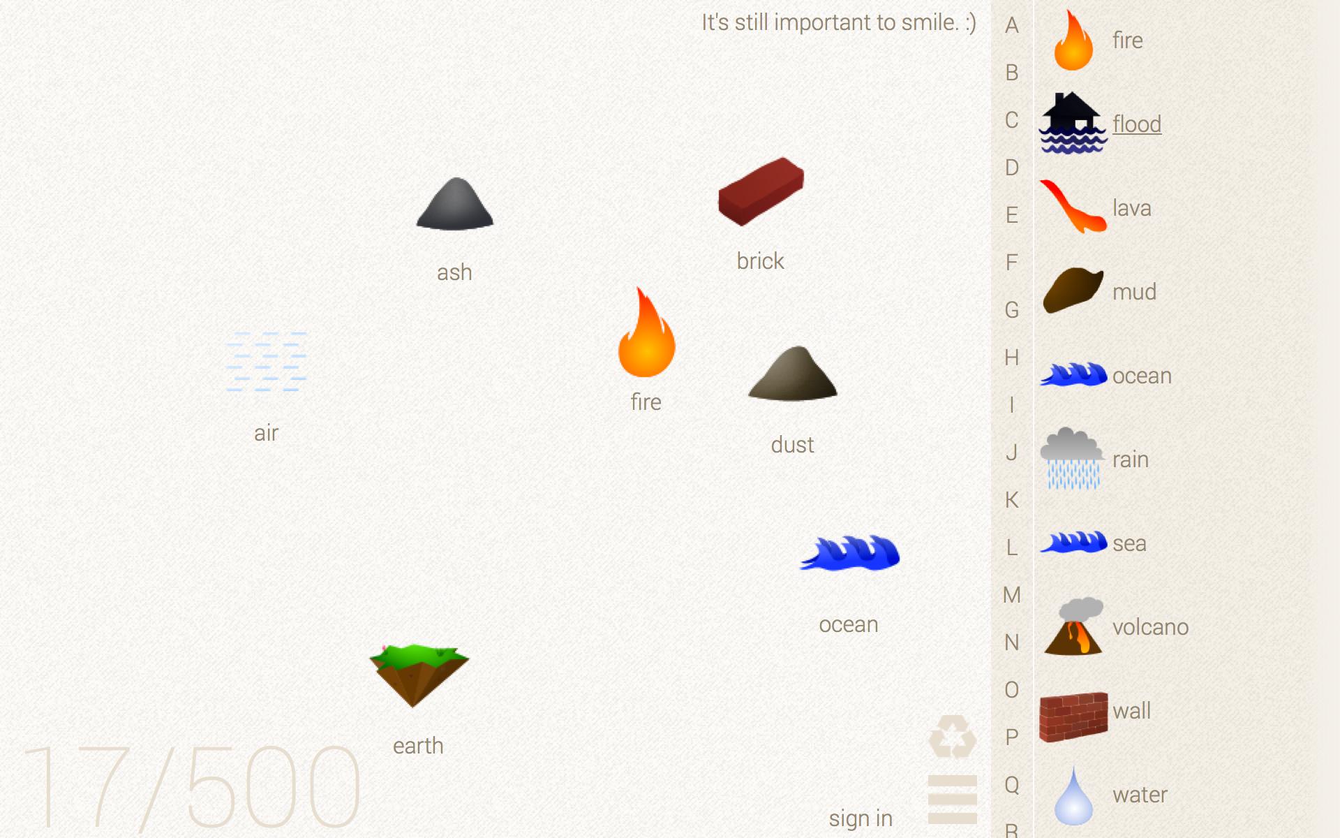Click the wall element icon
1340x838 pixels.
[1073, 710]
